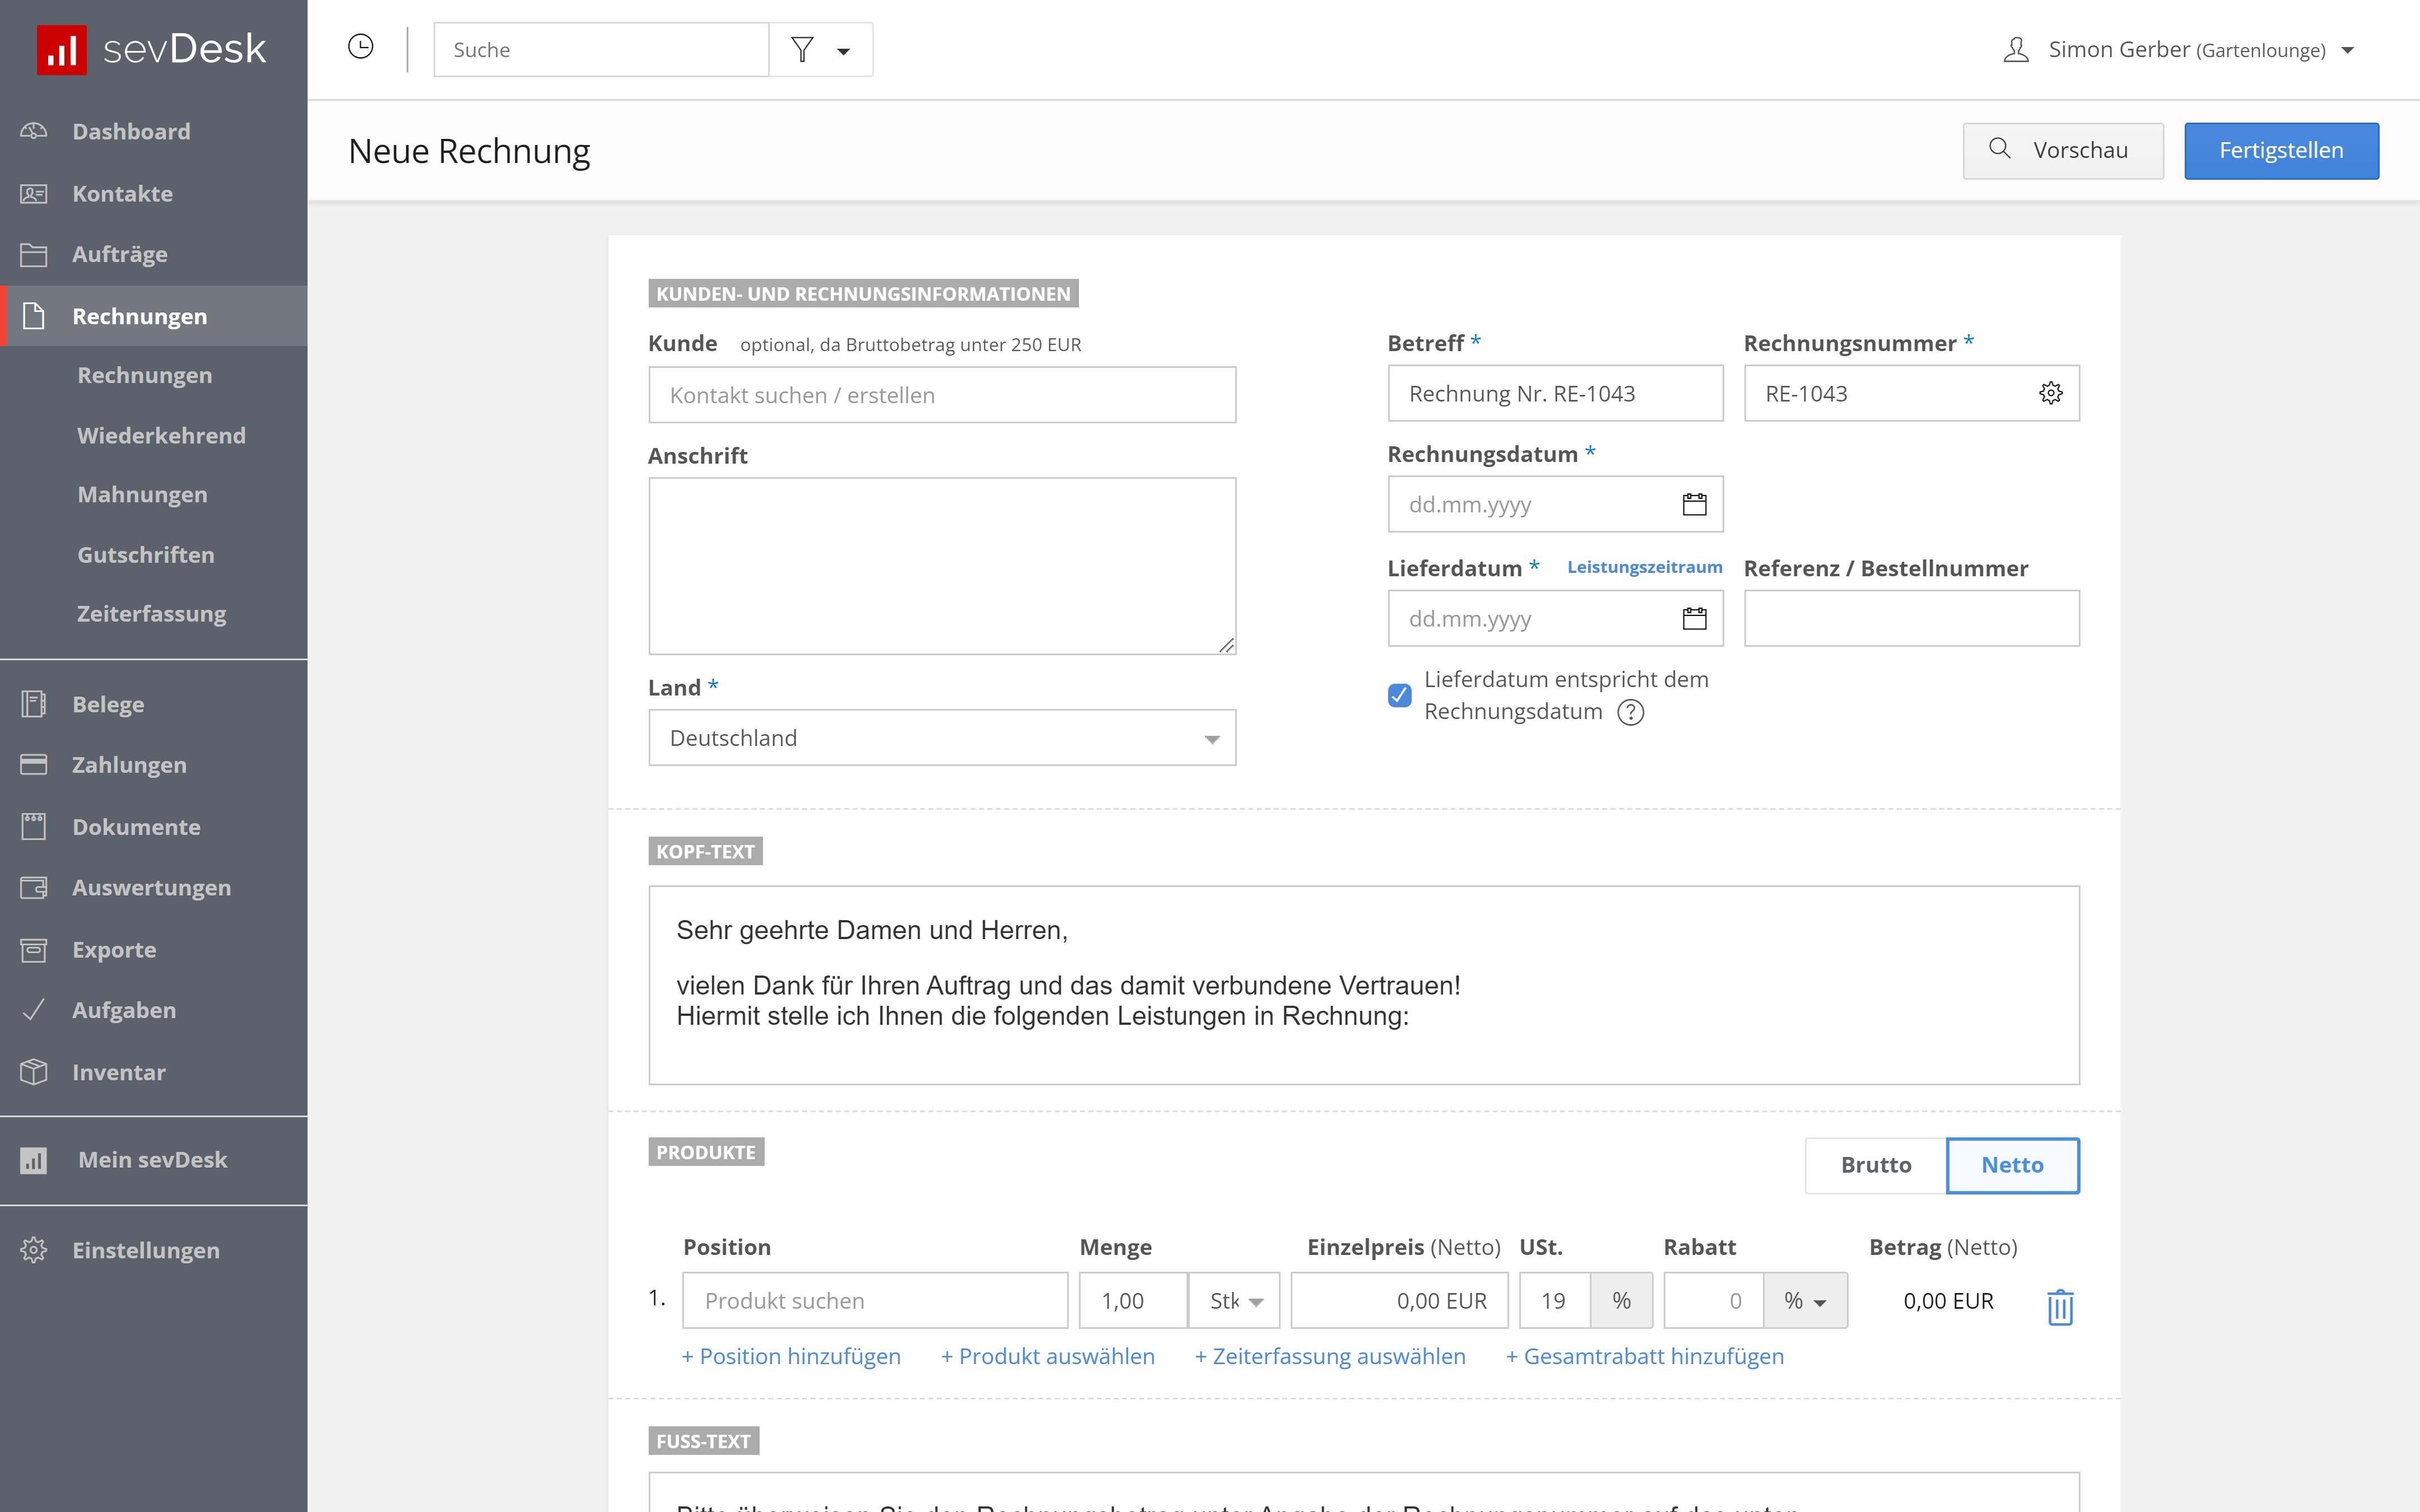The image size is (2420, 1512).
Task: Click the Aufgaben checkmark icon
Action: [34, 1010]
